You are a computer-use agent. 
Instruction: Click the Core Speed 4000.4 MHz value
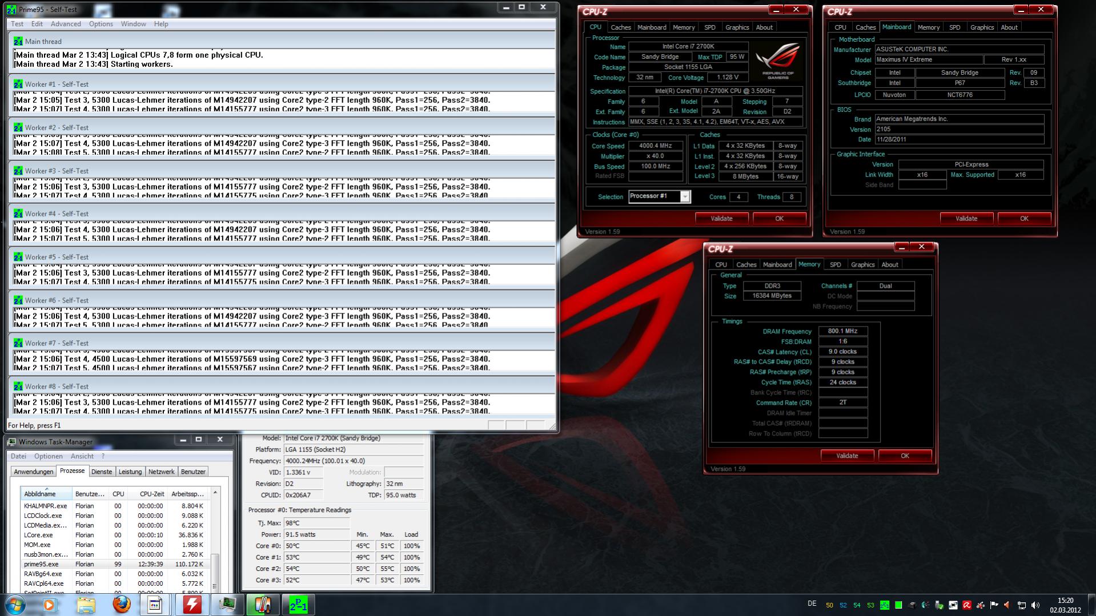[655, 146]
